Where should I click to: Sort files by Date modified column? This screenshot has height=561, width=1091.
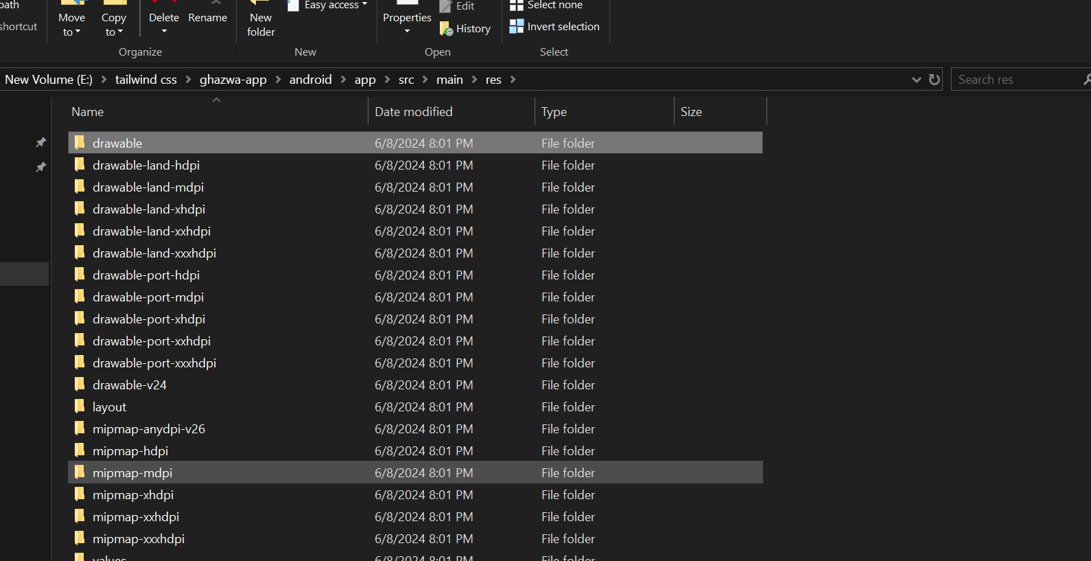pyautogui.click(x=413, y=112)
